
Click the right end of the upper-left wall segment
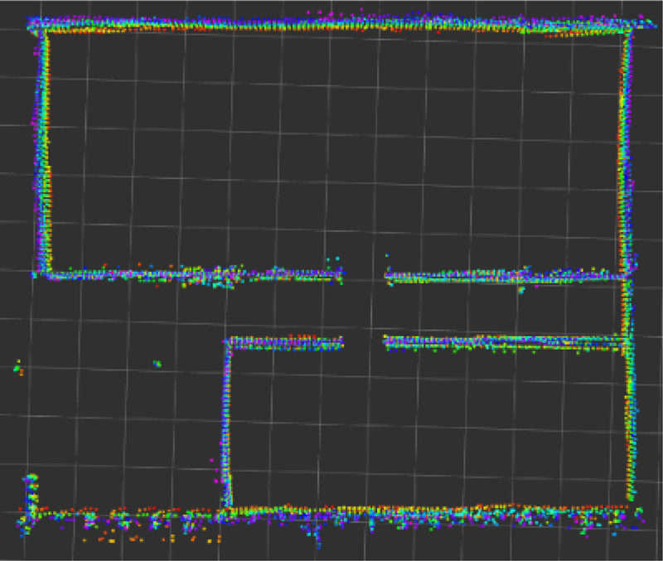[340, 275]
